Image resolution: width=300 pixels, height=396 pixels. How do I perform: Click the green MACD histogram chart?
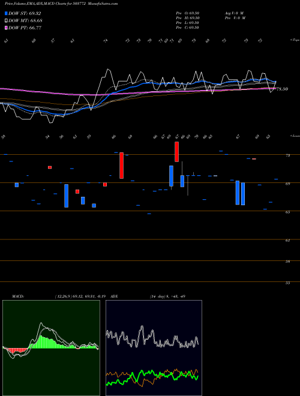[x=51, y=348]
